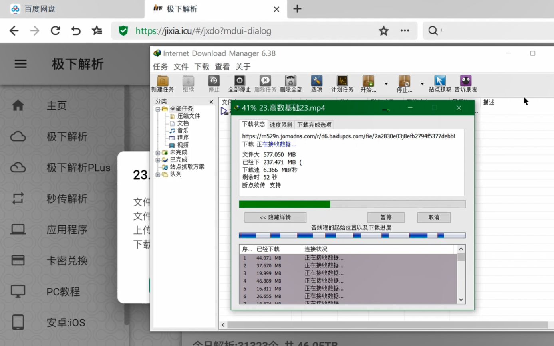Open the 站点抓取 site grabber icon

click(x=440, y=84)
